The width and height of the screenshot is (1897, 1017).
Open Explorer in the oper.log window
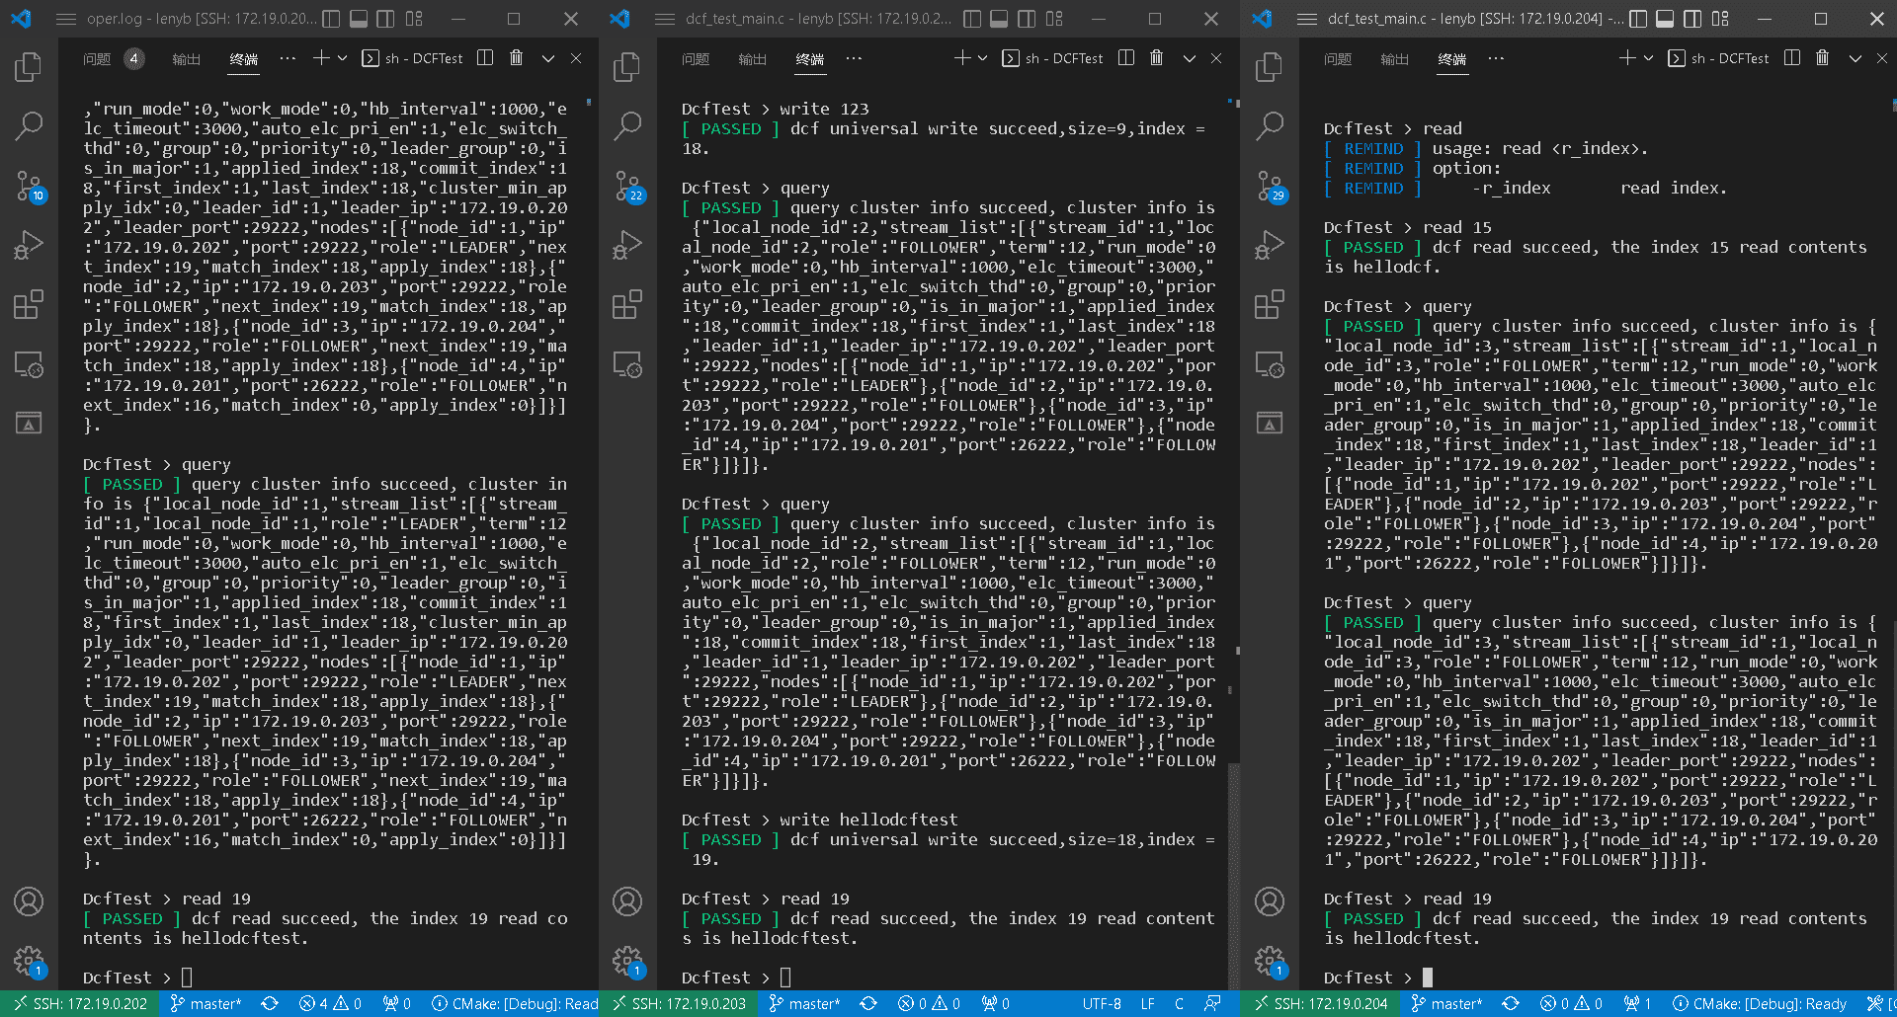pyautogui.click(x=29, y=67)
